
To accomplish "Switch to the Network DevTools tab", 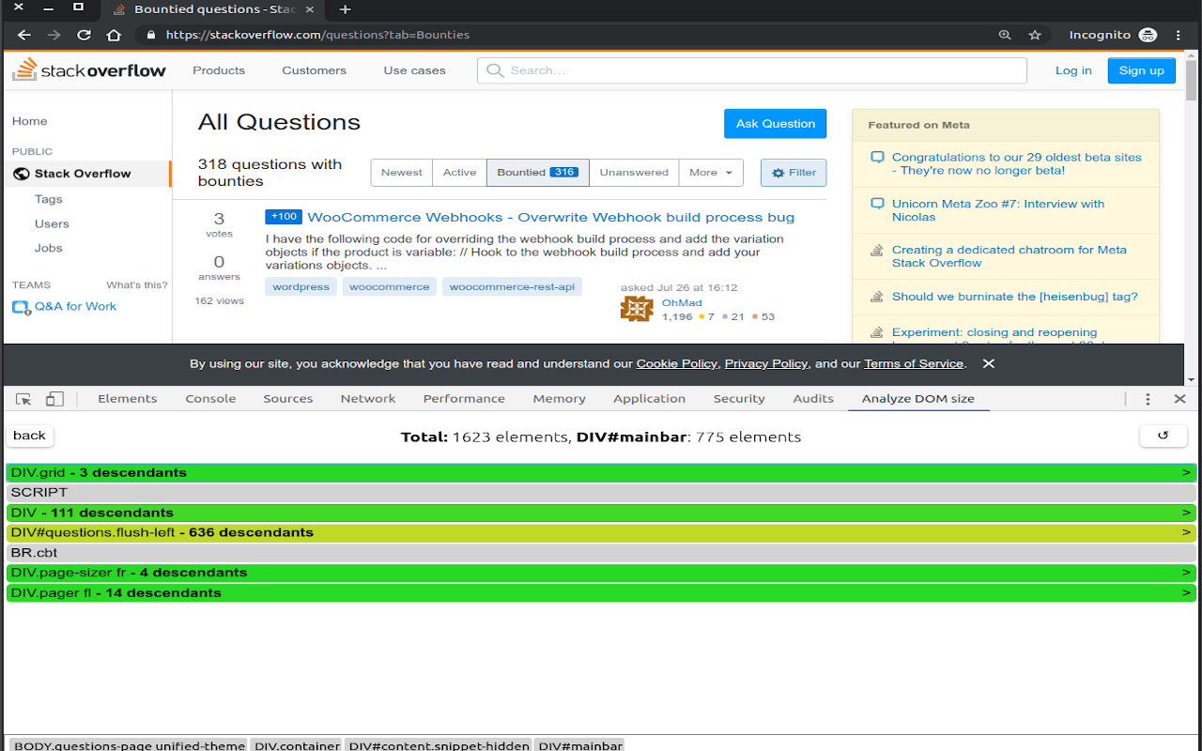I will [368, 399].
